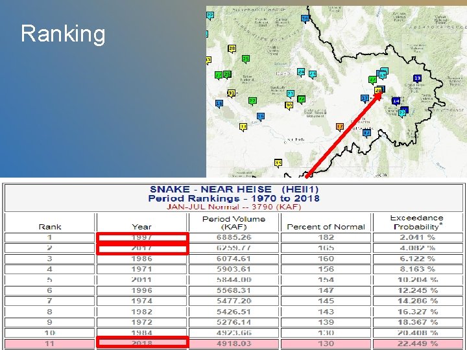The image size is (467, 350).
Task: Select the 'Period Volume (KAF)' column header
Action: [x=233, y=223]
